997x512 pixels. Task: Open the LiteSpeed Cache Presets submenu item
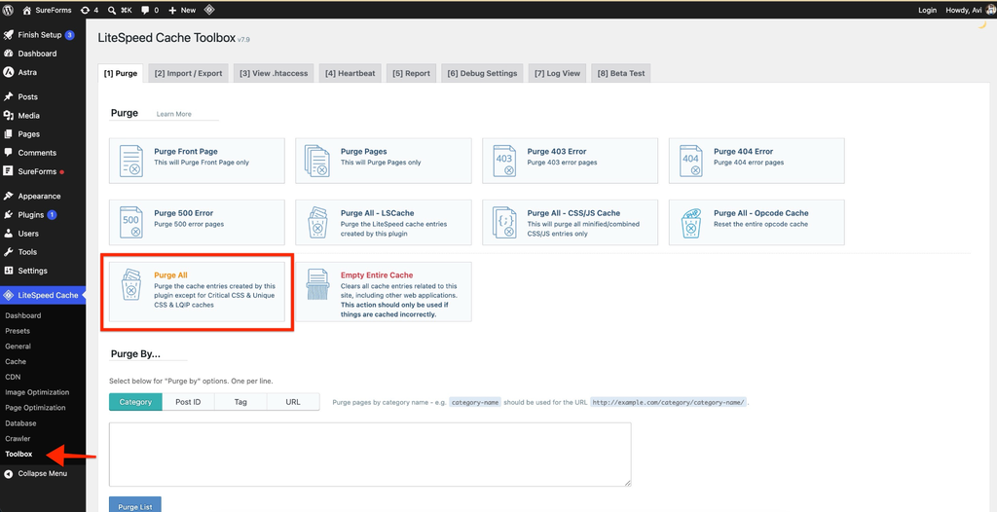[18, 331]
